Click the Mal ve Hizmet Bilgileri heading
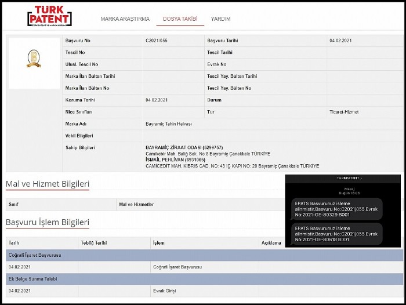The height and width of the screenshot is (305, 406). 48,184
